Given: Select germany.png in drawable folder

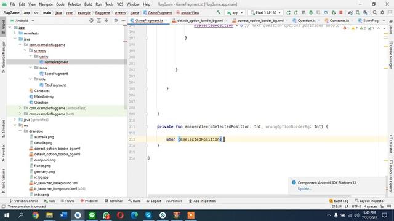Looking at the screenshot, I should click(x=44, y=171).
